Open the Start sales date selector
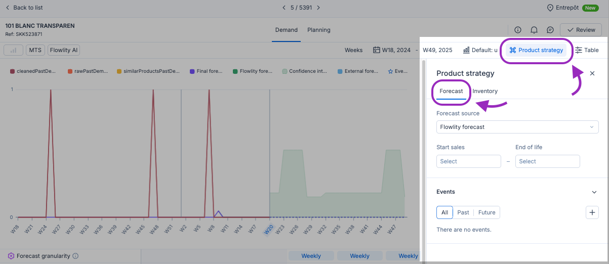The height and width of the screenshot is (264, 609). click(468, 161)
